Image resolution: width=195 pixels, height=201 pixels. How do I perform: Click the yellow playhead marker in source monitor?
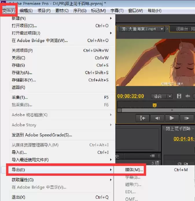point(155,105)
